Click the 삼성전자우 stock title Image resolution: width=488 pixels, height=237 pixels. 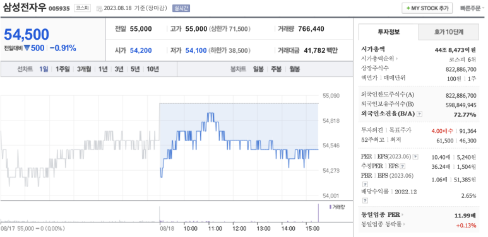(x=25, y=8)
